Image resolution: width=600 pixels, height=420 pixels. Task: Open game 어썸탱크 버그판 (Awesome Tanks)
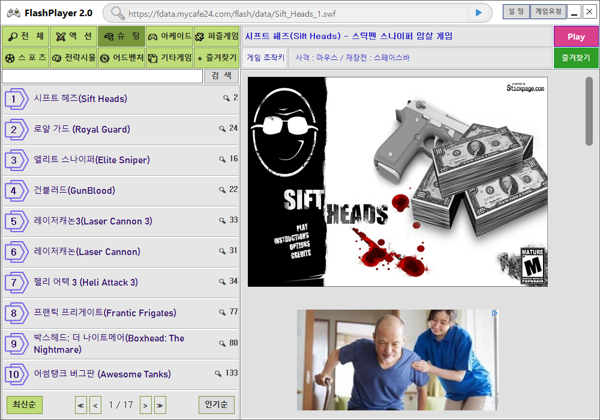point(121,374)
